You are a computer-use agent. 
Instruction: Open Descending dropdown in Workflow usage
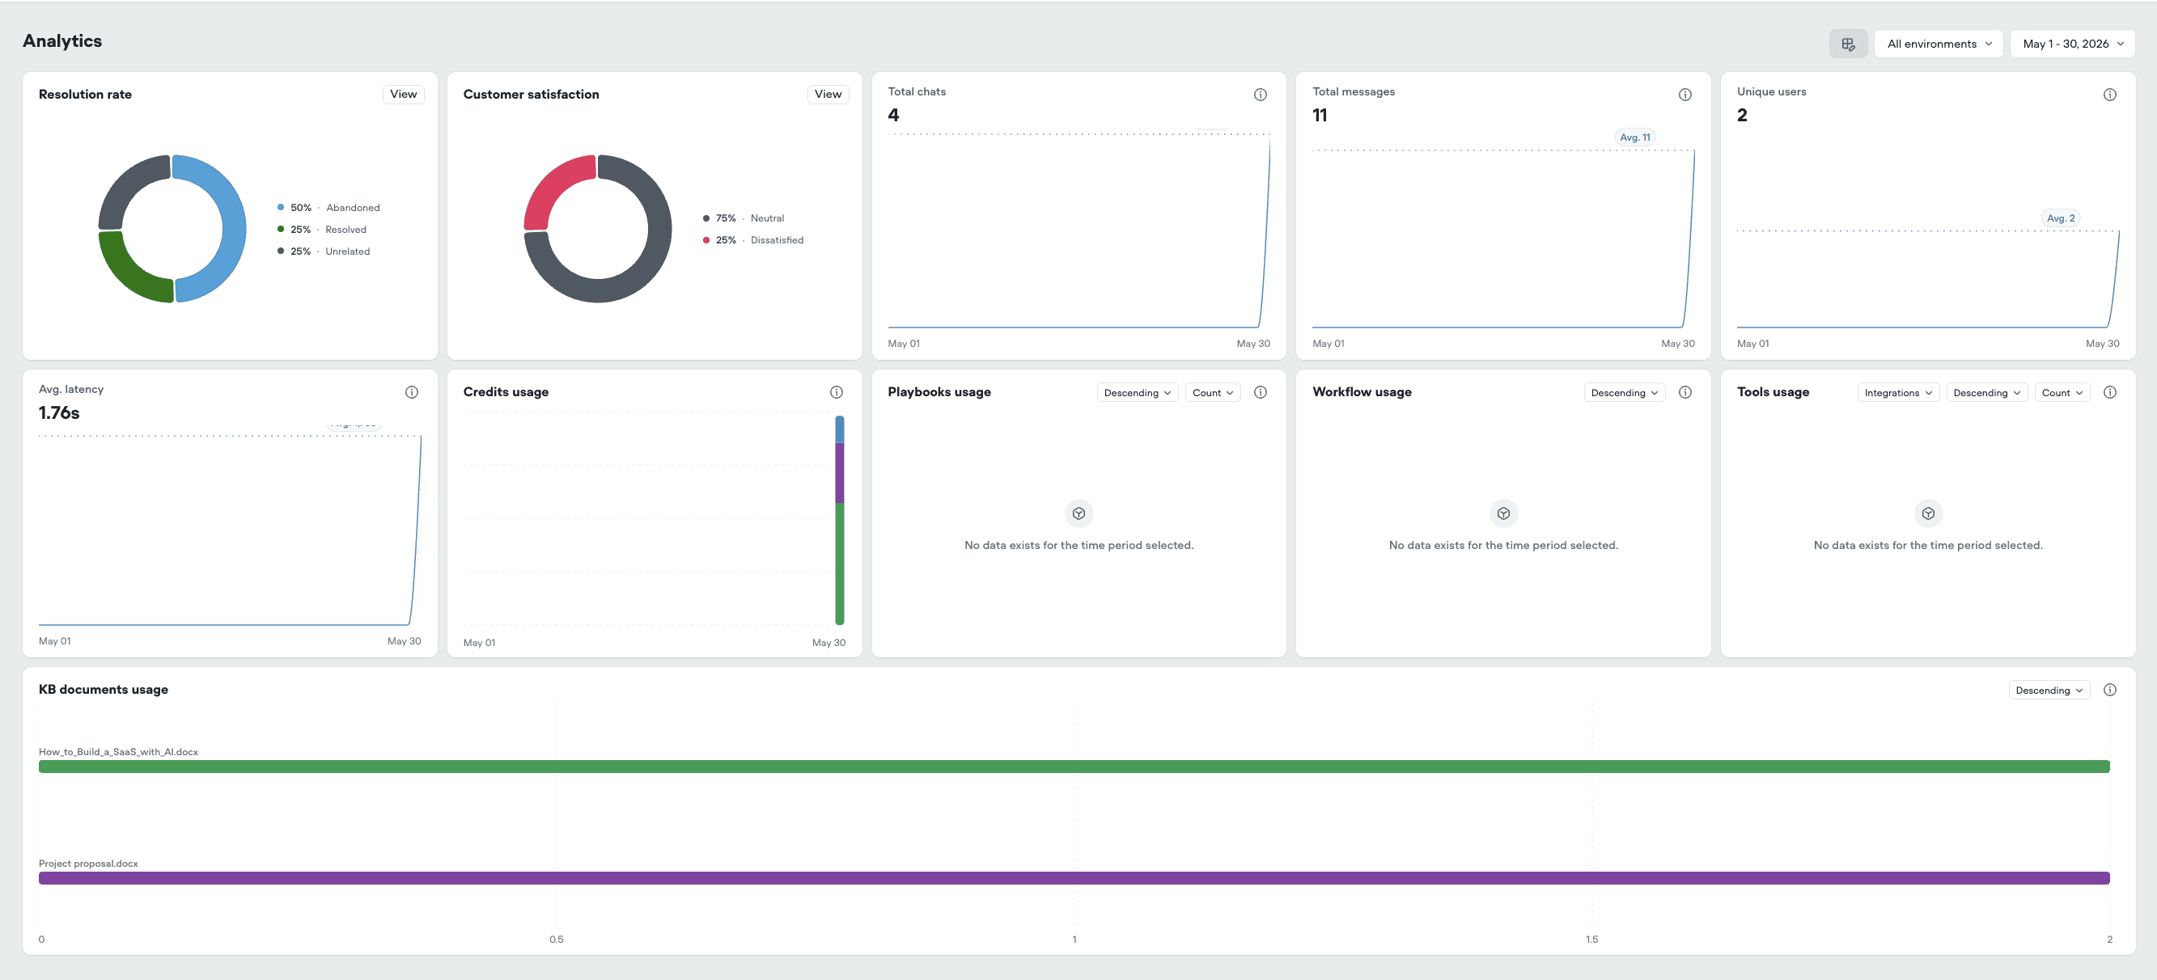point(1625,392)
